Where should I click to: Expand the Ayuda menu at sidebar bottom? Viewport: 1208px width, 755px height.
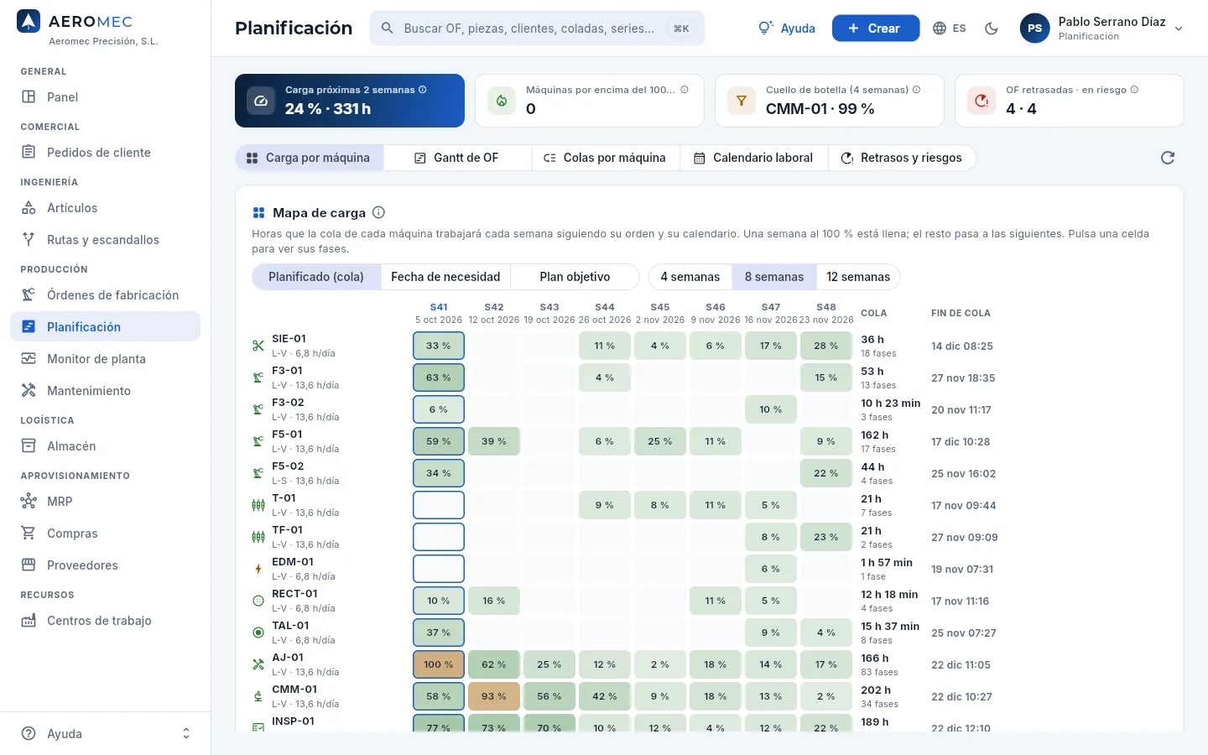click(105, 733)
